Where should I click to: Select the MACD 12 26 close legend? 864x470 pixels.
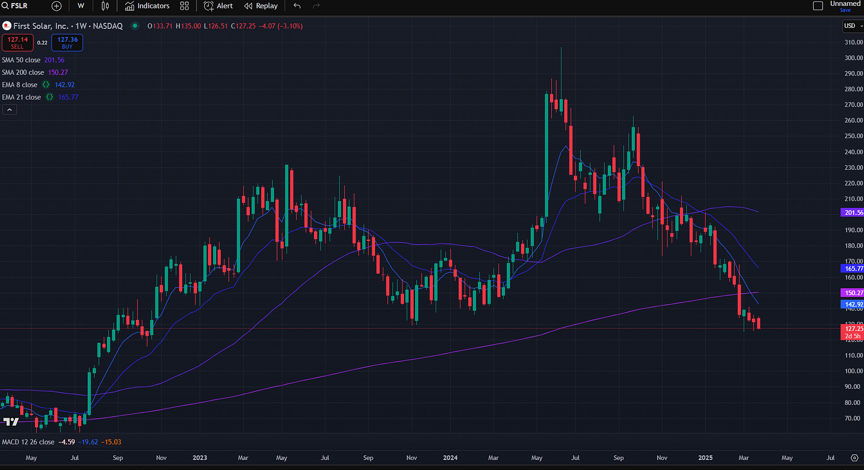[28, 442]
